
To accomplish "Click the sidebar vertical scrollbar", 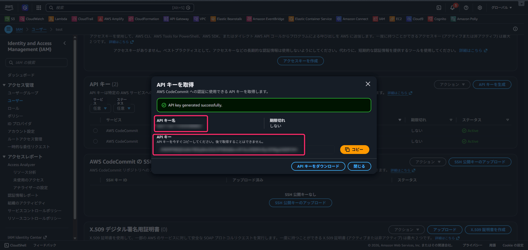I will [75, 129].
